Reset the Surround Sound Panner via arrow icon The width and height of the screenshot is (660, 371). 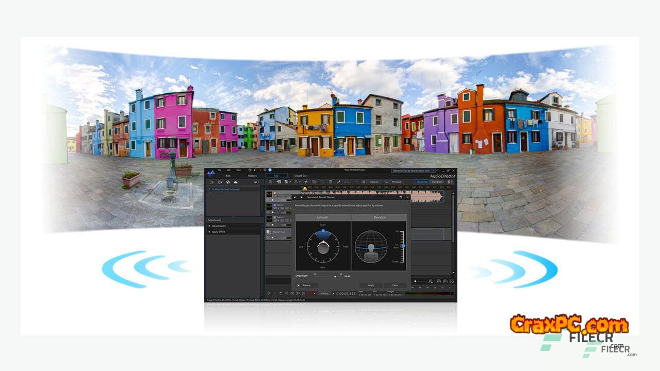(x=401, y=197)
